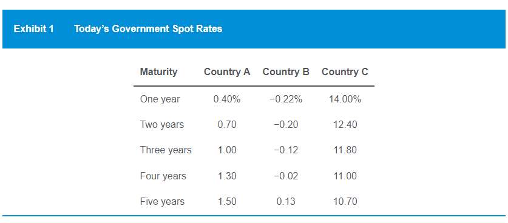Click the Maturity column header
508x223 pixels.
point(159,72)
